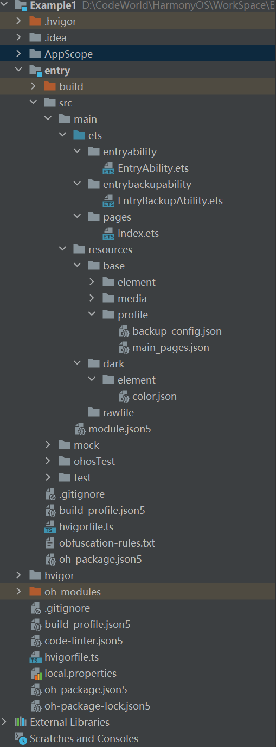276x747 pixels.
Task: Click the Index.ets ETS file icon
Action: coord(108,234)
